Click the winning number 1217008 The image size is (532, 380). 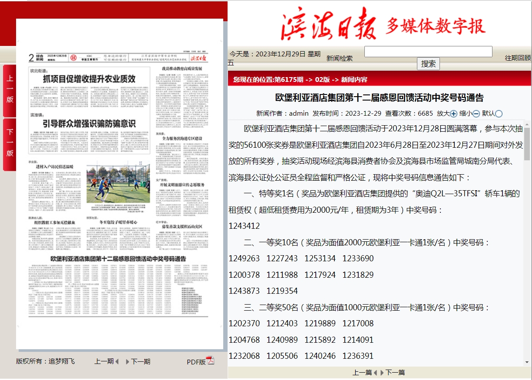pyautogui.click(x=358, y=324)
